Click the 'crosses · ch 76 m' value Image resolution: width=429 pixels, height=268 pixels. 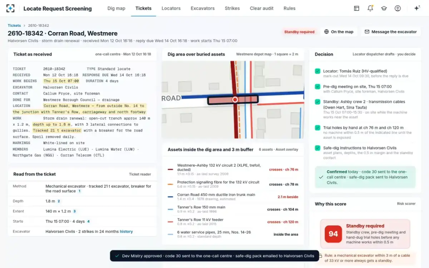coord(283,170)
